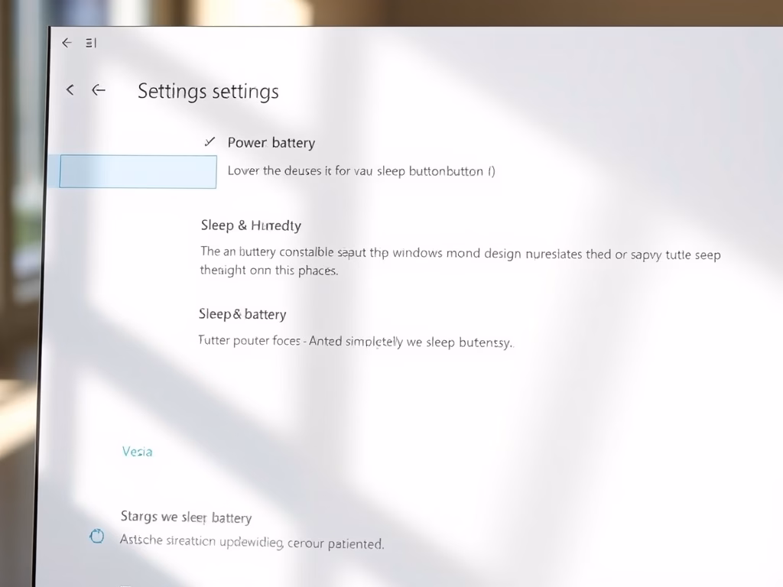Select the highlighted blue box in sidebar
This screenshot has height=587, width=783.
[138, 172]
